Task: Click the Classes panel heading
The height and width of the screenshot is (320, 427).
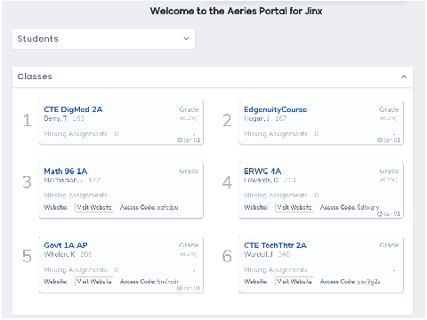Action: tap(35, 76)
